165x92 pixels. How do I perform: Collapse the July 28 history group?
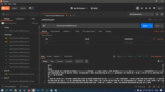[x=2, y=71]
